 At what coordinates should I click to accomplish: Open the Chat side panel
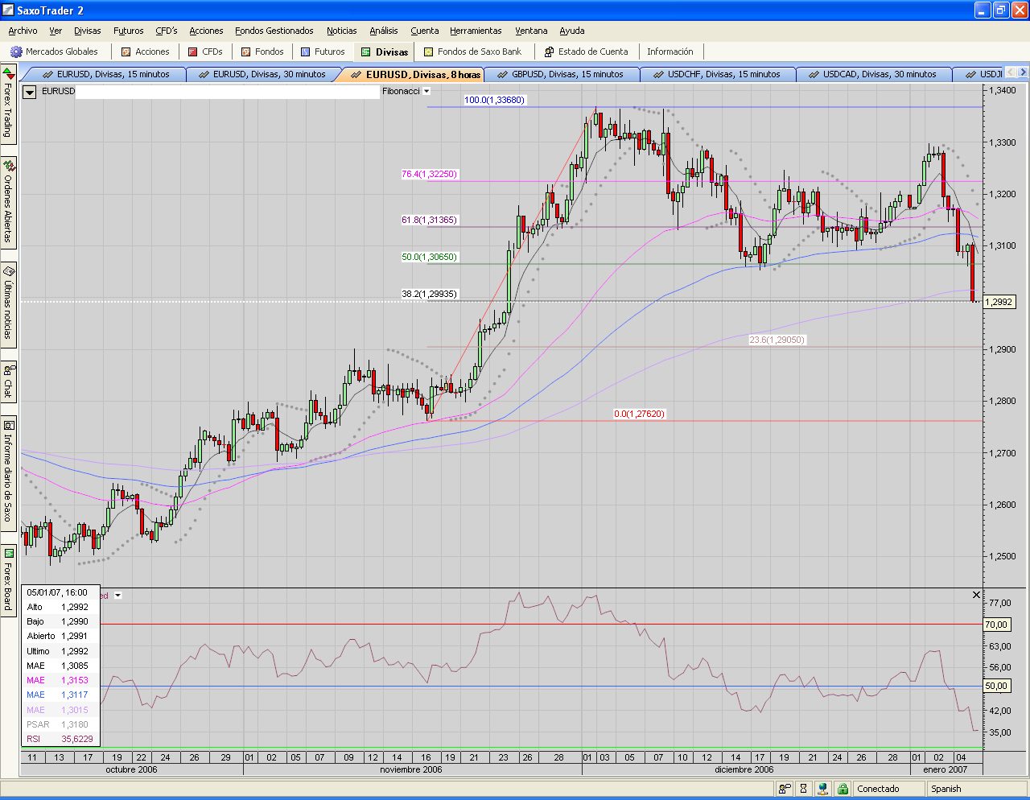[x=8, y=381]
